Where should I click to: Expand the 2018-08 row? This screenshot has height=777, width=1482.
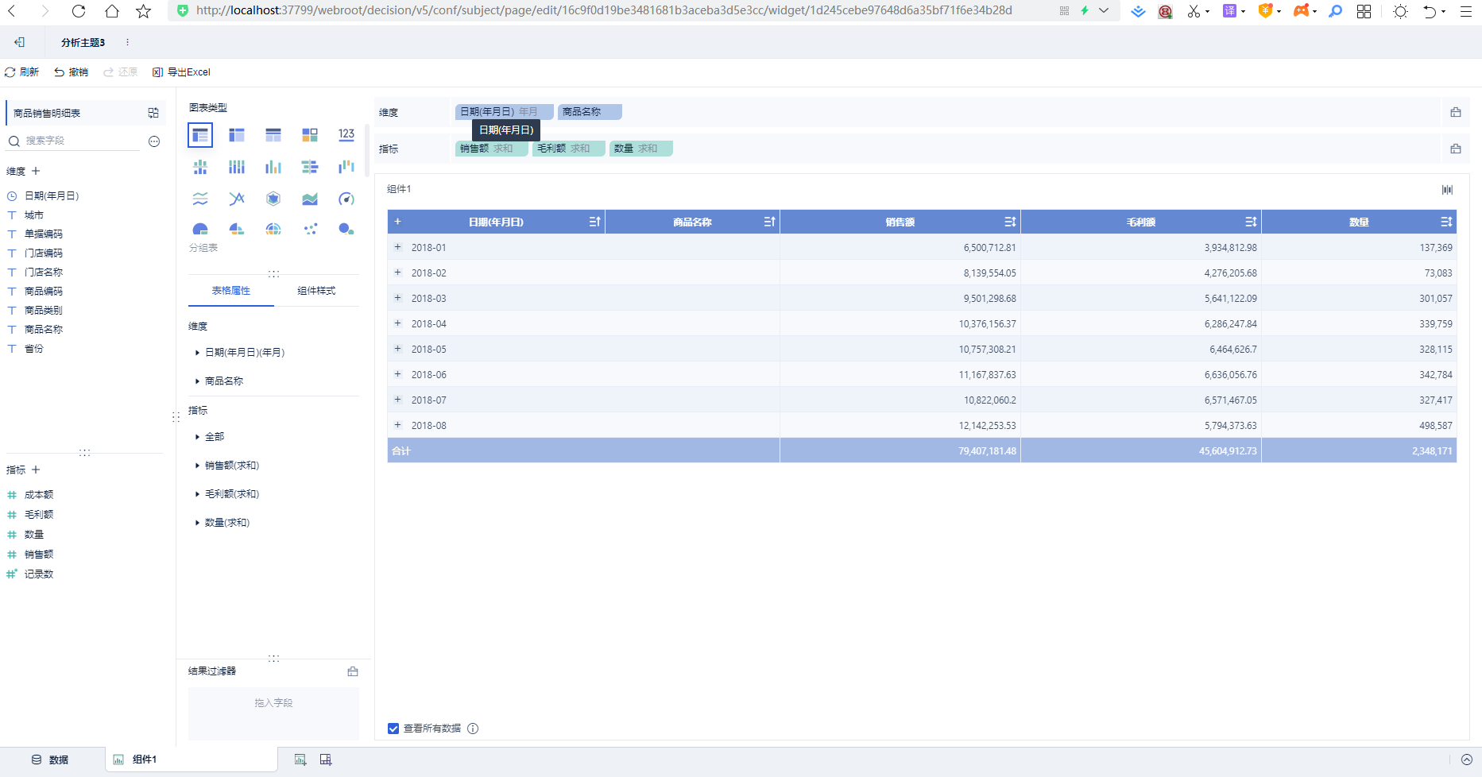pos(398,425)
